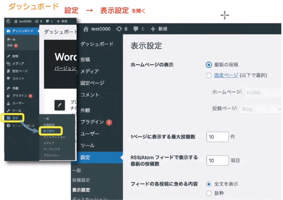The height and width of the screenshot is (200, 283).
Task: Click the blue 固定ページ link text
Action: (226, 75)
